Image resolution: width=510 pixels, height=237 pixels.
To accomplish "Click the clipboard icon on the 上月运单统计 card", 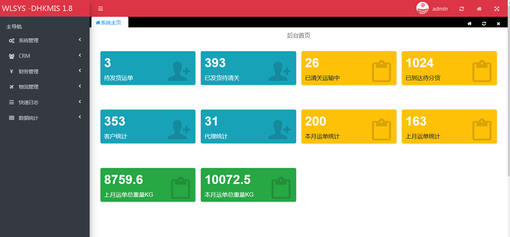I will [482, 129].
